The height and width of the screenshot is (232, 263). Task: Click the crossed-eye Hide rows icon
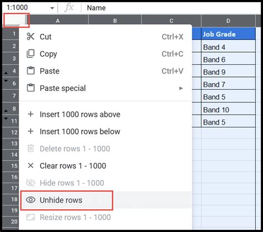tap(31, 183)
